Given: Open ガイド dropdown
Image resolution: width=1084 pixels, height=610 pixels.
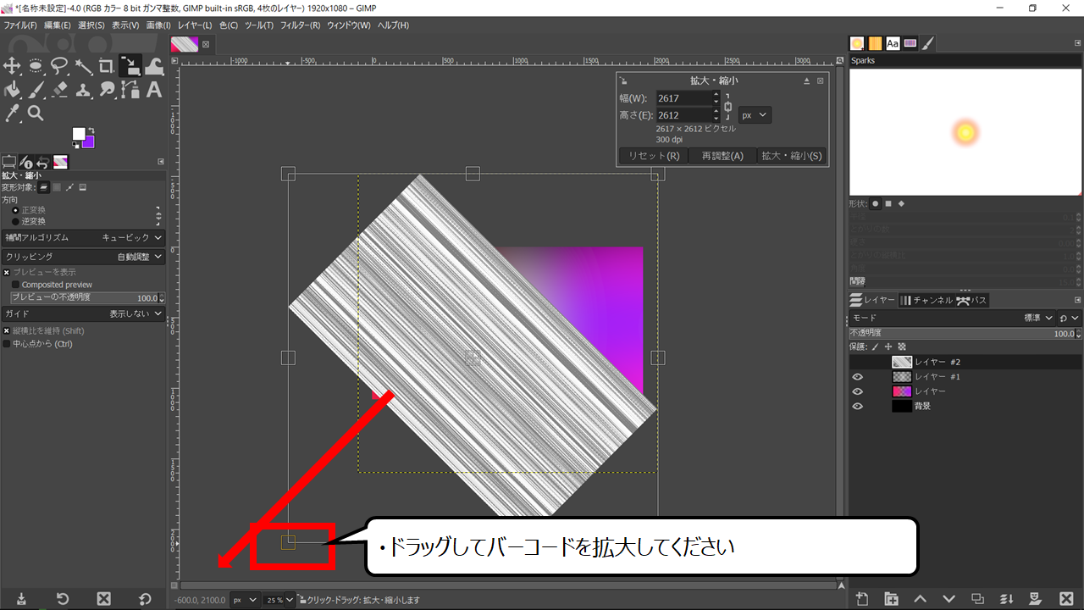Looking at the screenshot, I should tap(83, 313).
